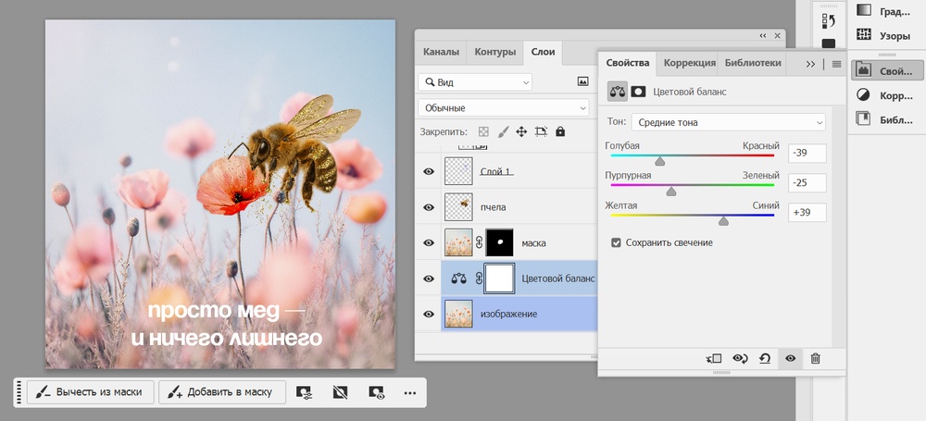Viewport: 926px width, 421px height.
Task: Uncheck 'Сохранить свечение' checkbox
Action: 617,242
